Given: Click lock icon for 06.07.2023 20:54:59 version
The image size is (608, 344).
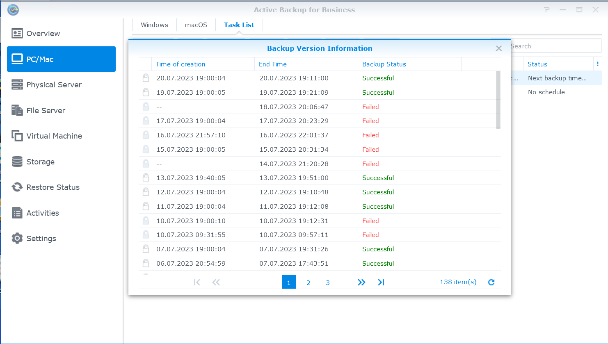Looking at the screenshot, I should pos(146,263).
